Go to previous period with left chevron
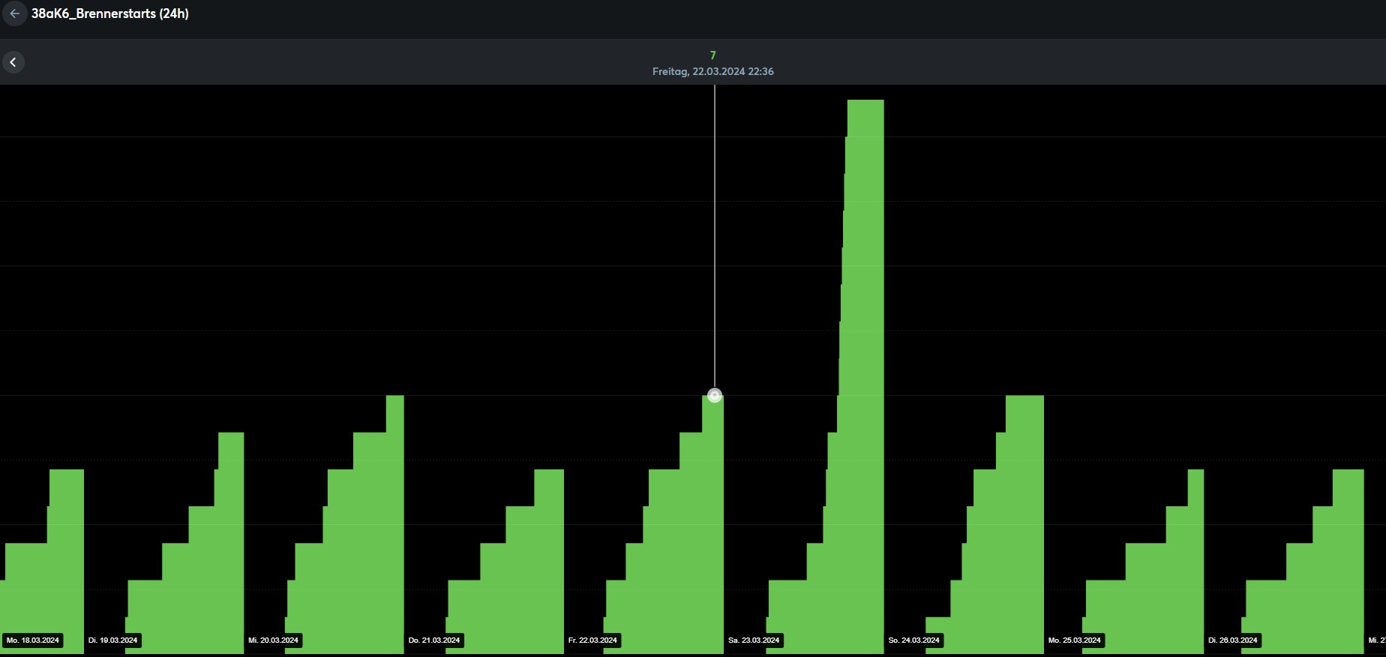This screenshot has width=1386, height=657. pyautogui.click(x=13, y=62)
